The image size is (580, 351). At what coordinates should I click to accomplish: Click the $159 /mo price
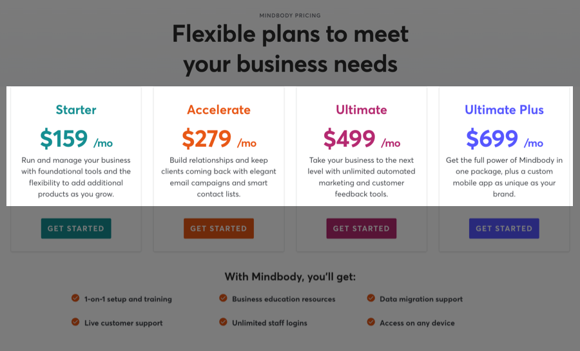click(76, 139)
